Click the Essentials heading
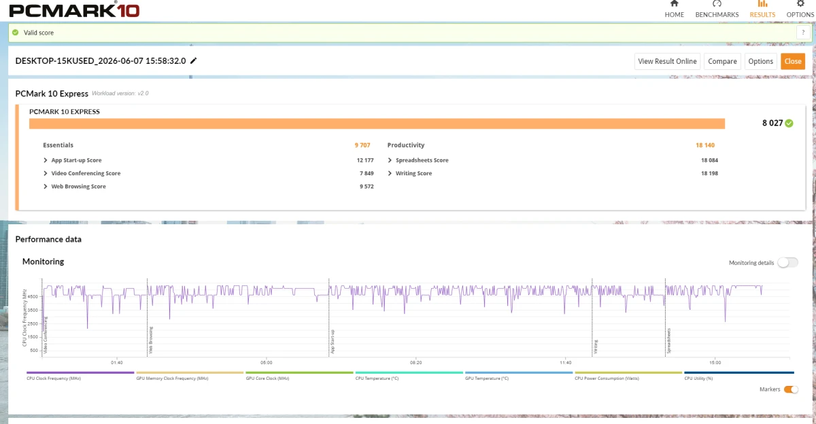816x424 pixels. [58, 145]
